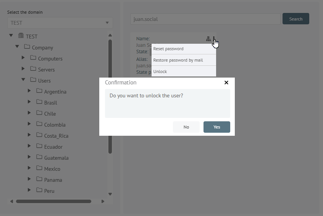Screen dimensions: 323x216
Task: Select the Mexico tree label
Action: click(x=52, y=169)
